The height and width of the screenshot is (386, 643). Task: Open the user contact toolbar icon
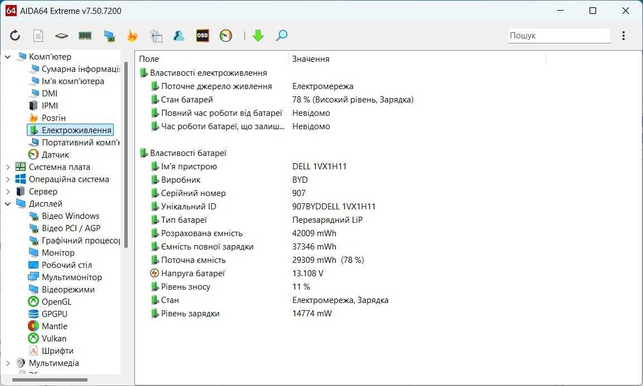coord(179,36)
